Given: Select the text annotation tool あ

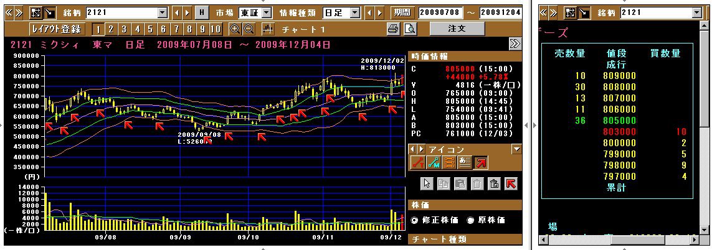Looking at the screenshot, I should click(465, 162).
